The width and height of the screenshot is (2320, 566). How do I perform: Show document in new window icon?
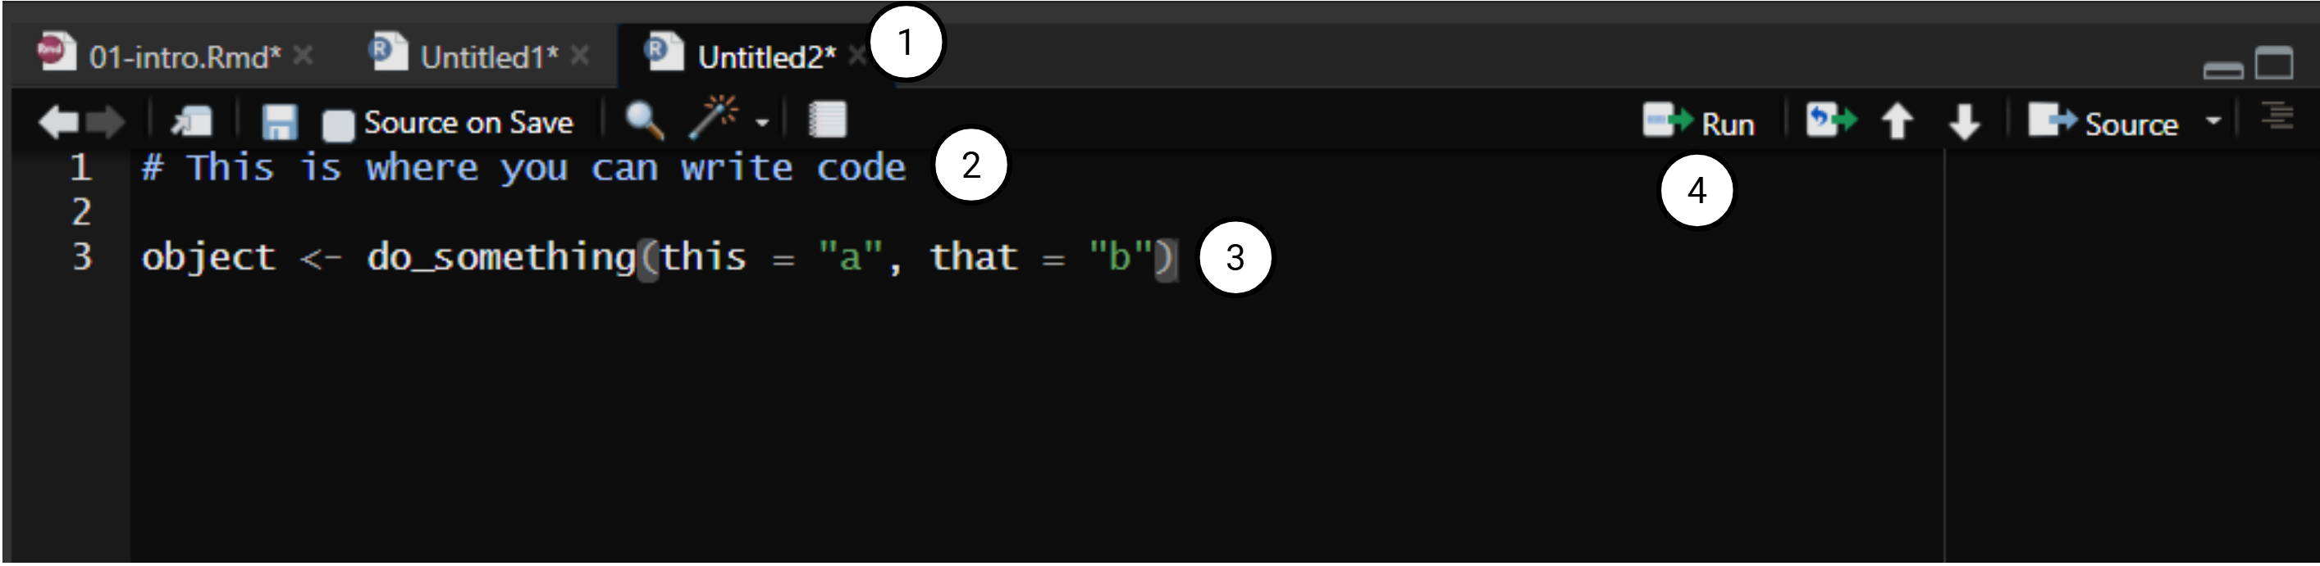(192, 121)
